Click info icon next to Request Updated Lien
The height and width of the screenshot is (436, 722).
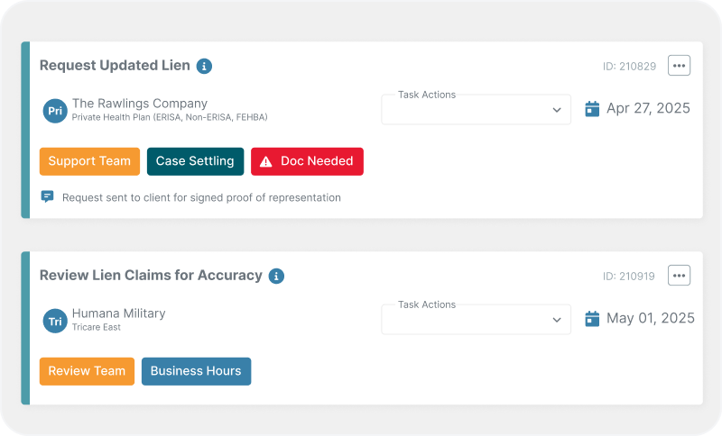point(204,66)
